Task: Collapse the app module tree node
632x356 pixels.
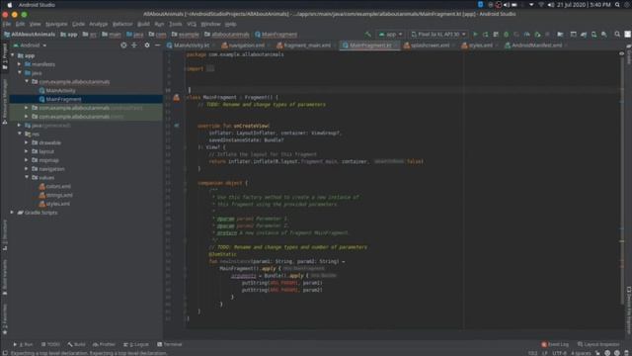Action: (x=13, y=55)
